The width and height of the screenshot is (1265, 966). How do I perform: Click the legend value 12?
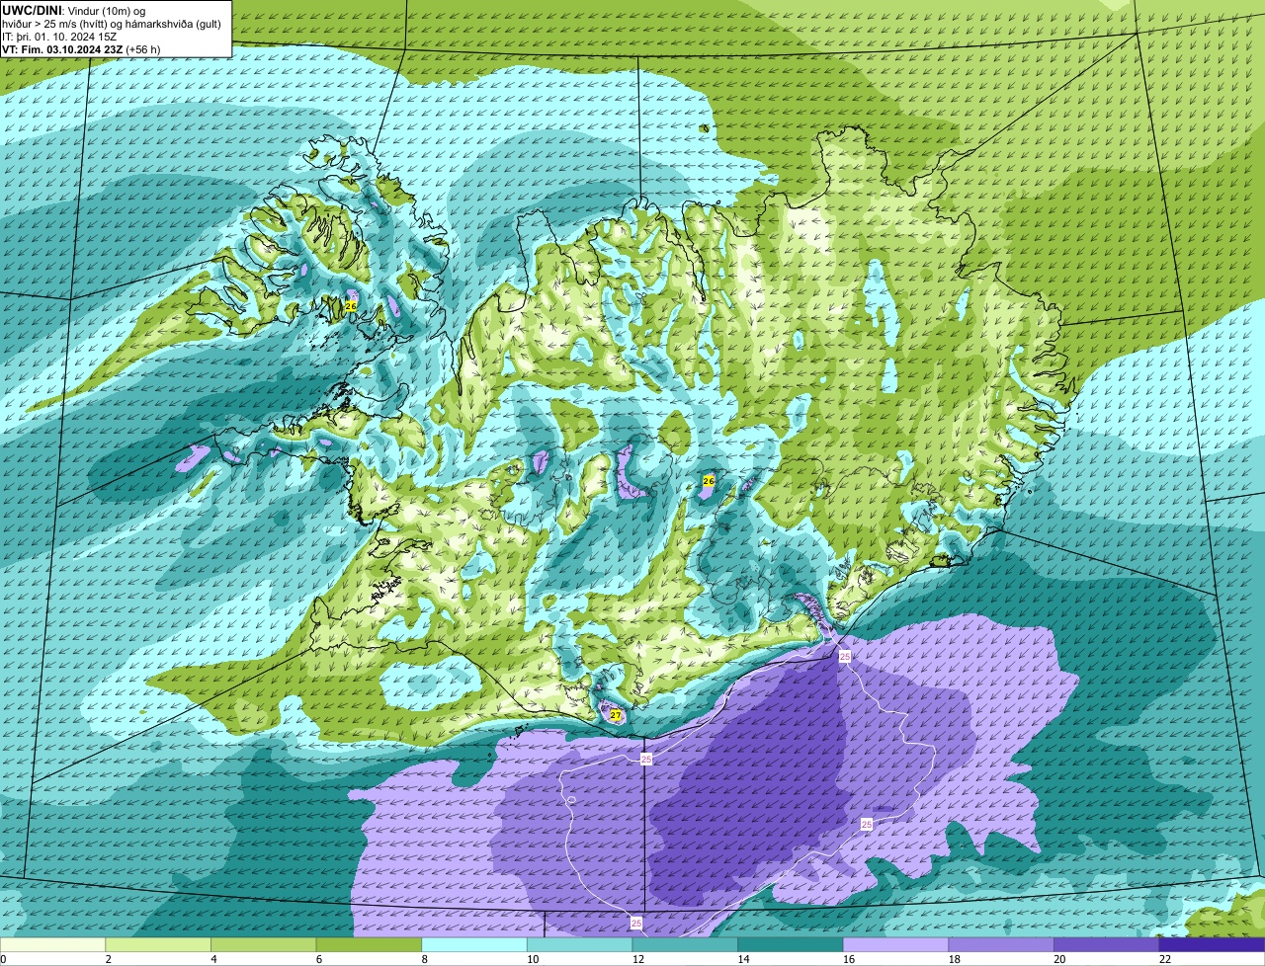(x=638, y=959)
